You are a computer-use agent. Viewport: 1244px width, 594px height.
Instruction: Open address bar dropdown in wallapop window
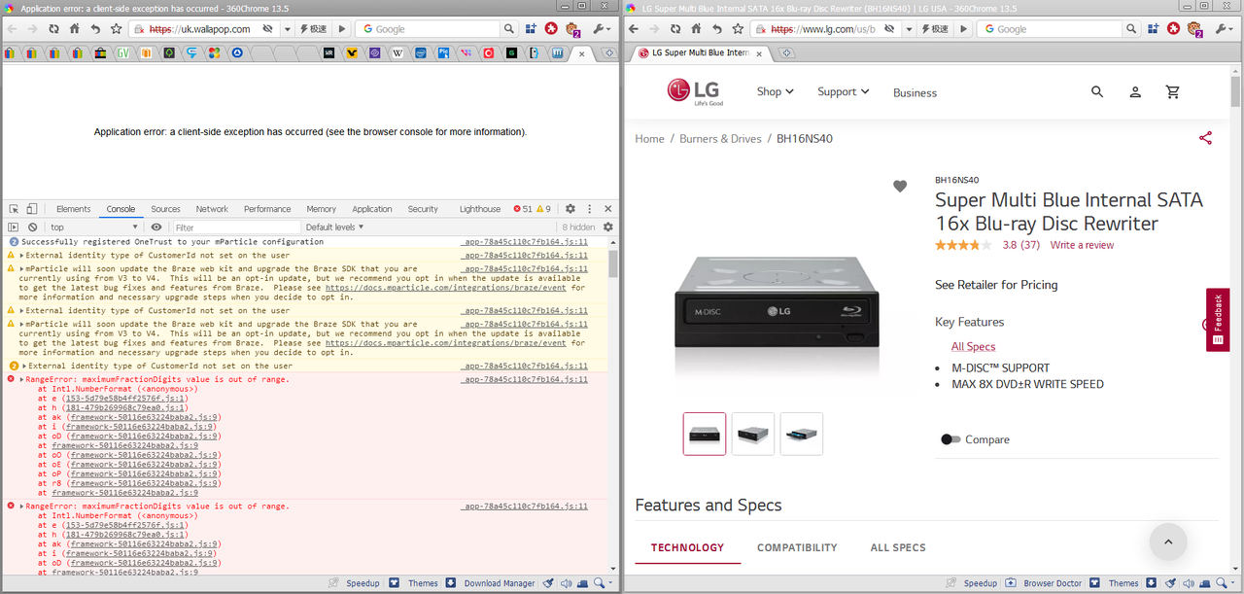pos(288,29)
